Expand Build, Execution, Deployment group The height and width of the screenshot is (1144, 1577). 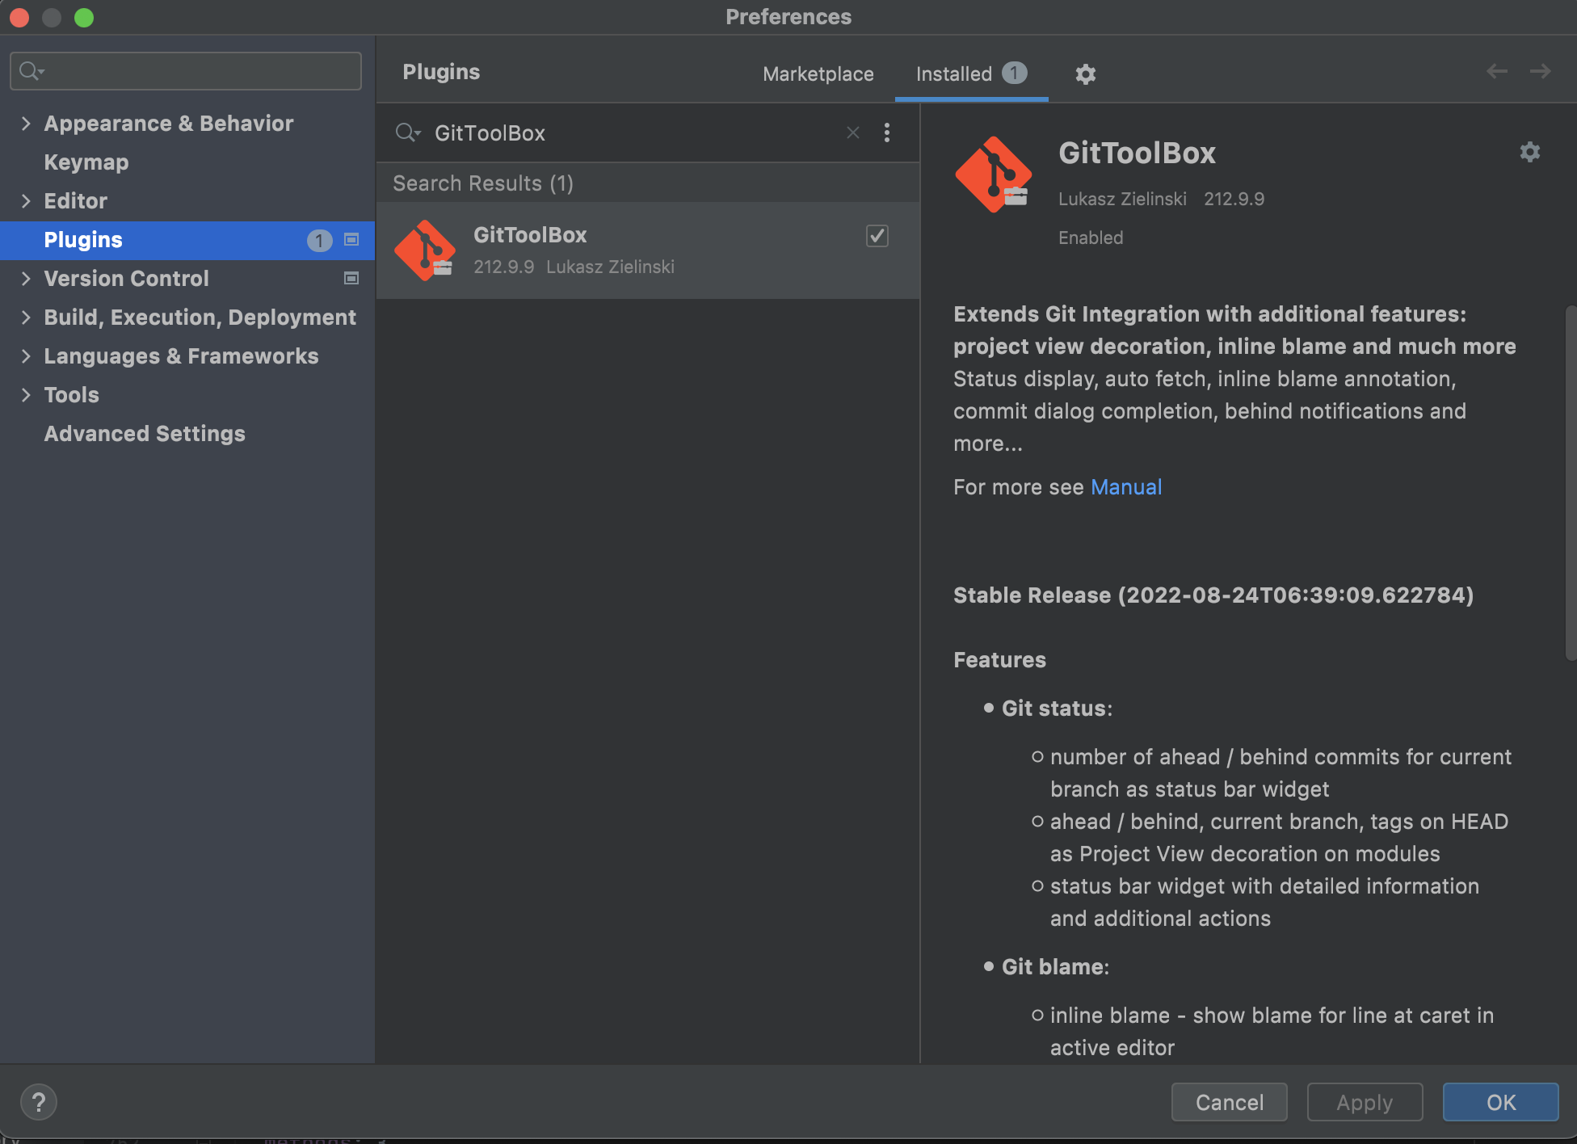click(x=26, y=317)
